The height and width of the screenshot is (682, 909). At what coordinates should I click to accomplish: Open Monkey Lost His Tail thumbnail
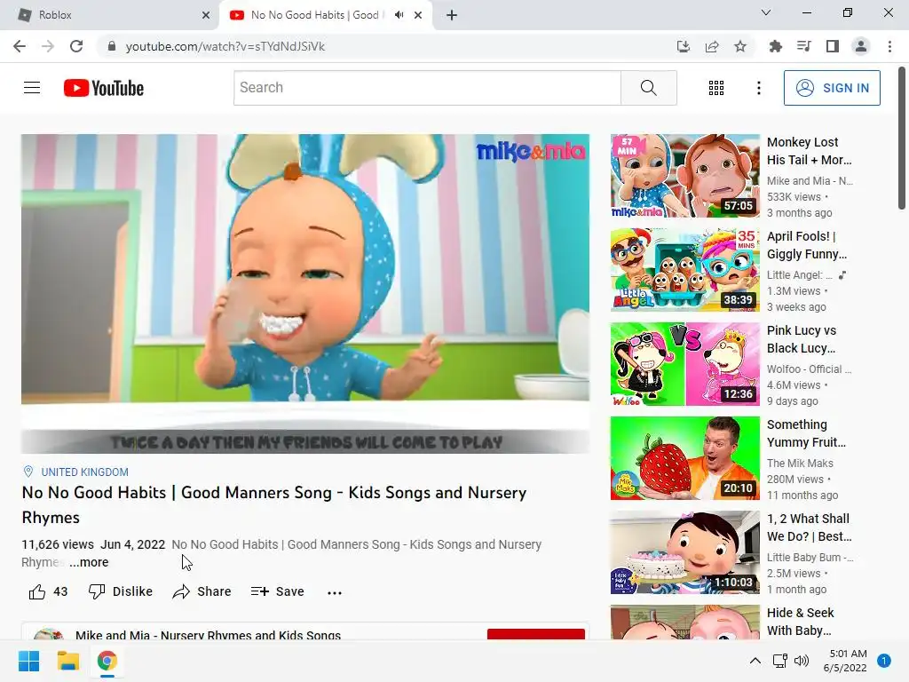(684, 176)
